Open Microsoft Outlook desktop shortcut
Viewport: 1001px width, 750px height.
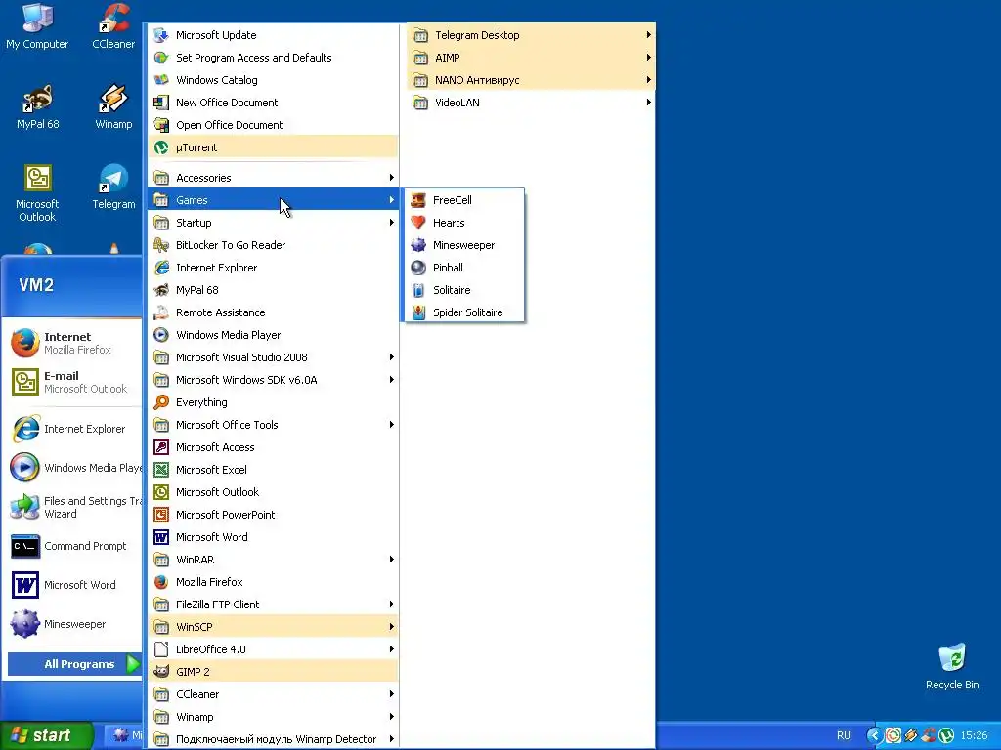37,193
